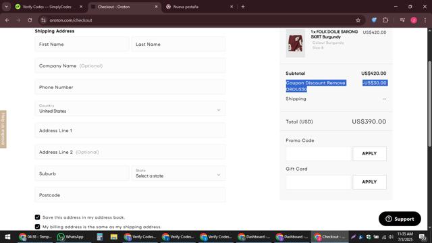The width and height of the screenshot is (432, 243).
Task: Click the Gift Card input
Action: [x=319, y=182]
